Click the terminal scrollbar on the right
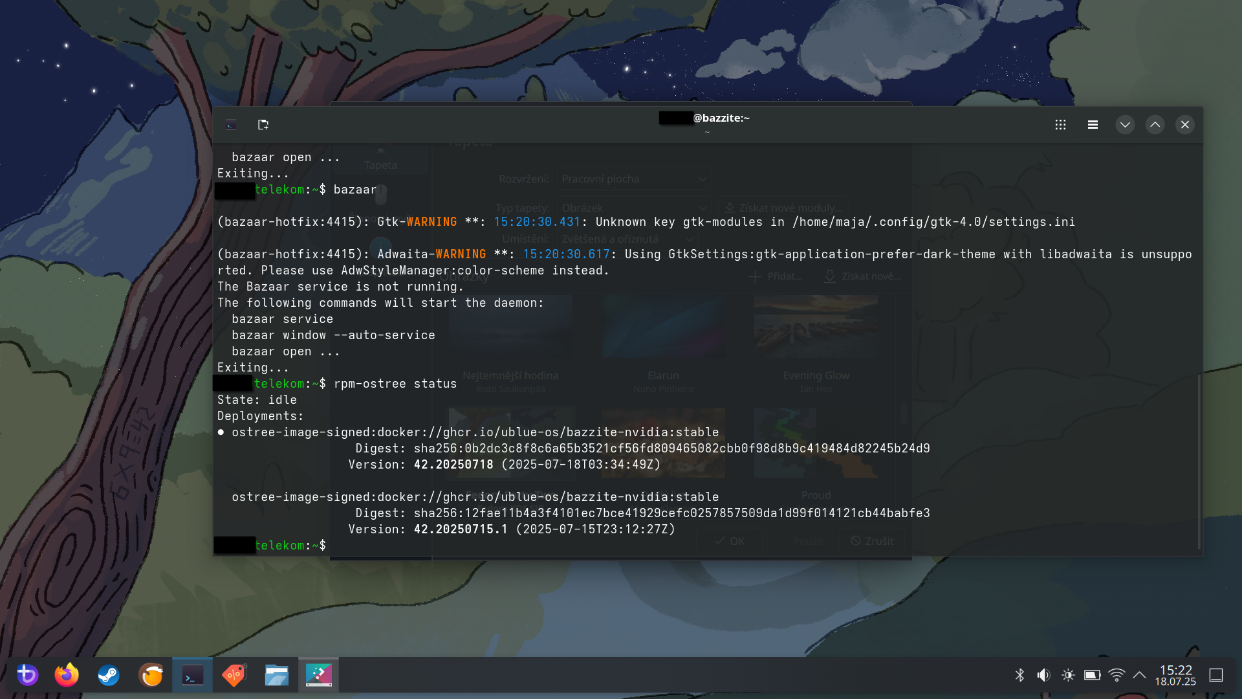The height and width of the screenshot is (699, 1242). click(x=1199, y=462)
